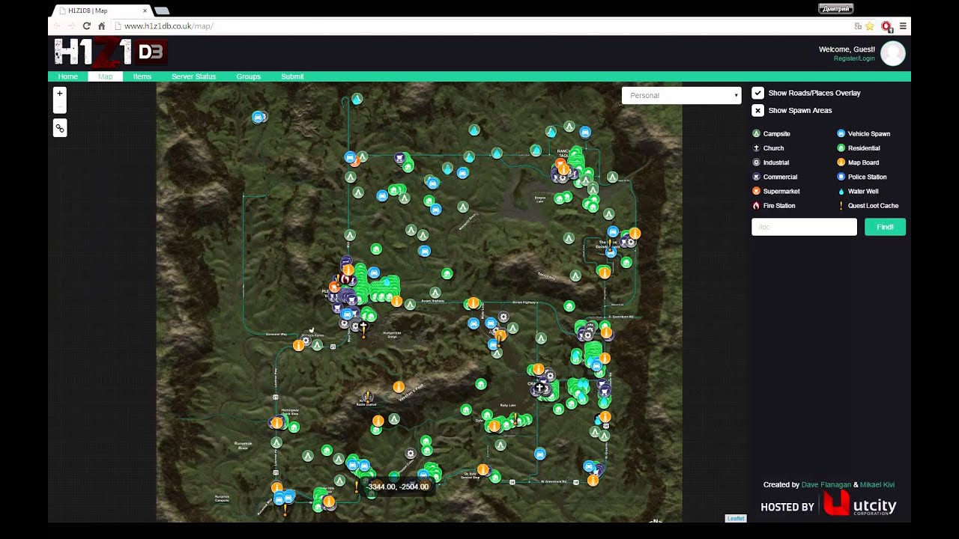Screen dimensions: 959x539
Task: Click the Find! button
Action: 885,227
